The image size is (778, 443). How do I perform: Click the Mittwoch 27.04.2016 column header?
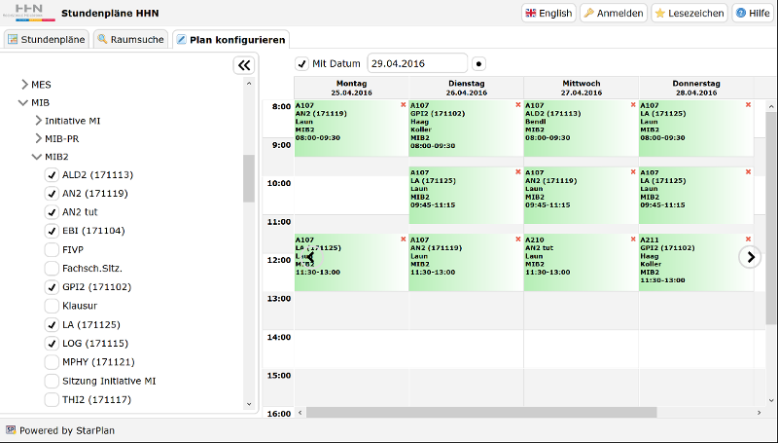[581, 88]
